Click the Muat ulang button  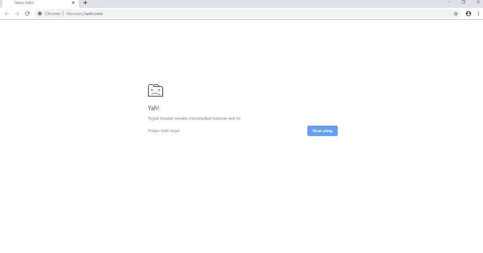click(x=322, y=131)
